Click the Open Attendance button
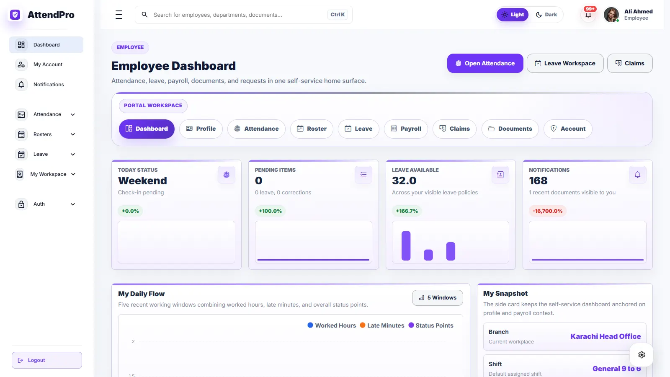 point(485,63)
